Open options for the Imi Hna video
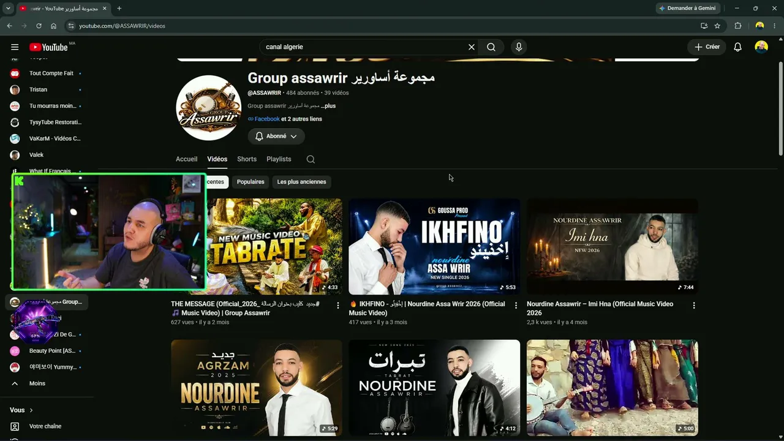The width and height of the screenshot is (784, 441). pos(694,305)
